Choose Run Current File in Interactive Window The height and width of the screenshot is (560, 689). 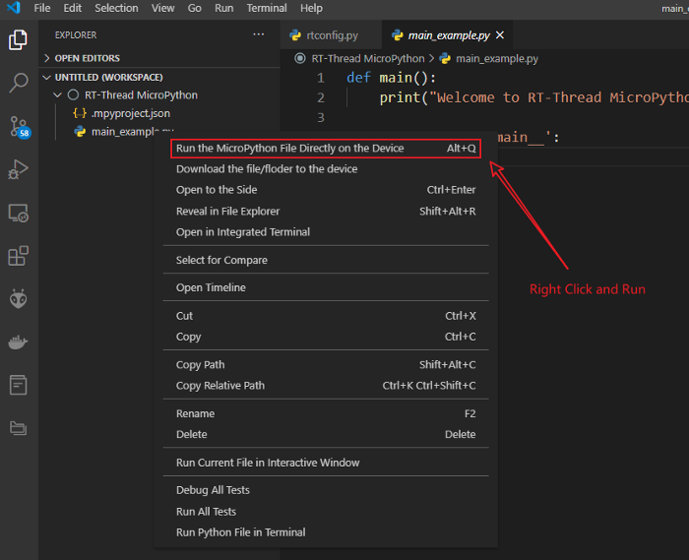[x=326, y=463]
